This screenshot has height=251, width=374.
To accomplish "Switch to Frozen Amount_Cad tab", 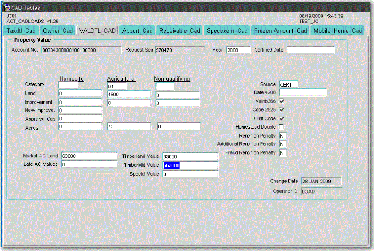I will [280, 30].
